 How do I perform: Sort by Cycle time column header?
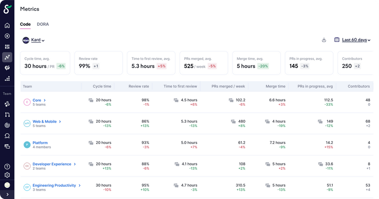[x=102, y=86]
